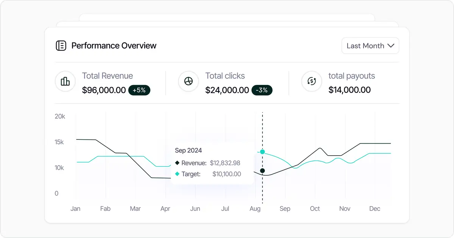Select the teal Target diamond marker in tooltip
The width and height of the screenshot is (454, 238).
click(x=177, y=174)
